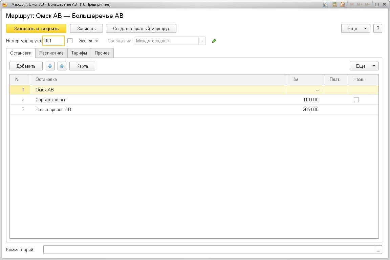The image size is (390, 260).
Task: Add window to favorites with star icon
Action: coord(325,4)
